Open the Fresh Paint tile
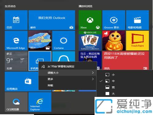 tap(137, 40)
